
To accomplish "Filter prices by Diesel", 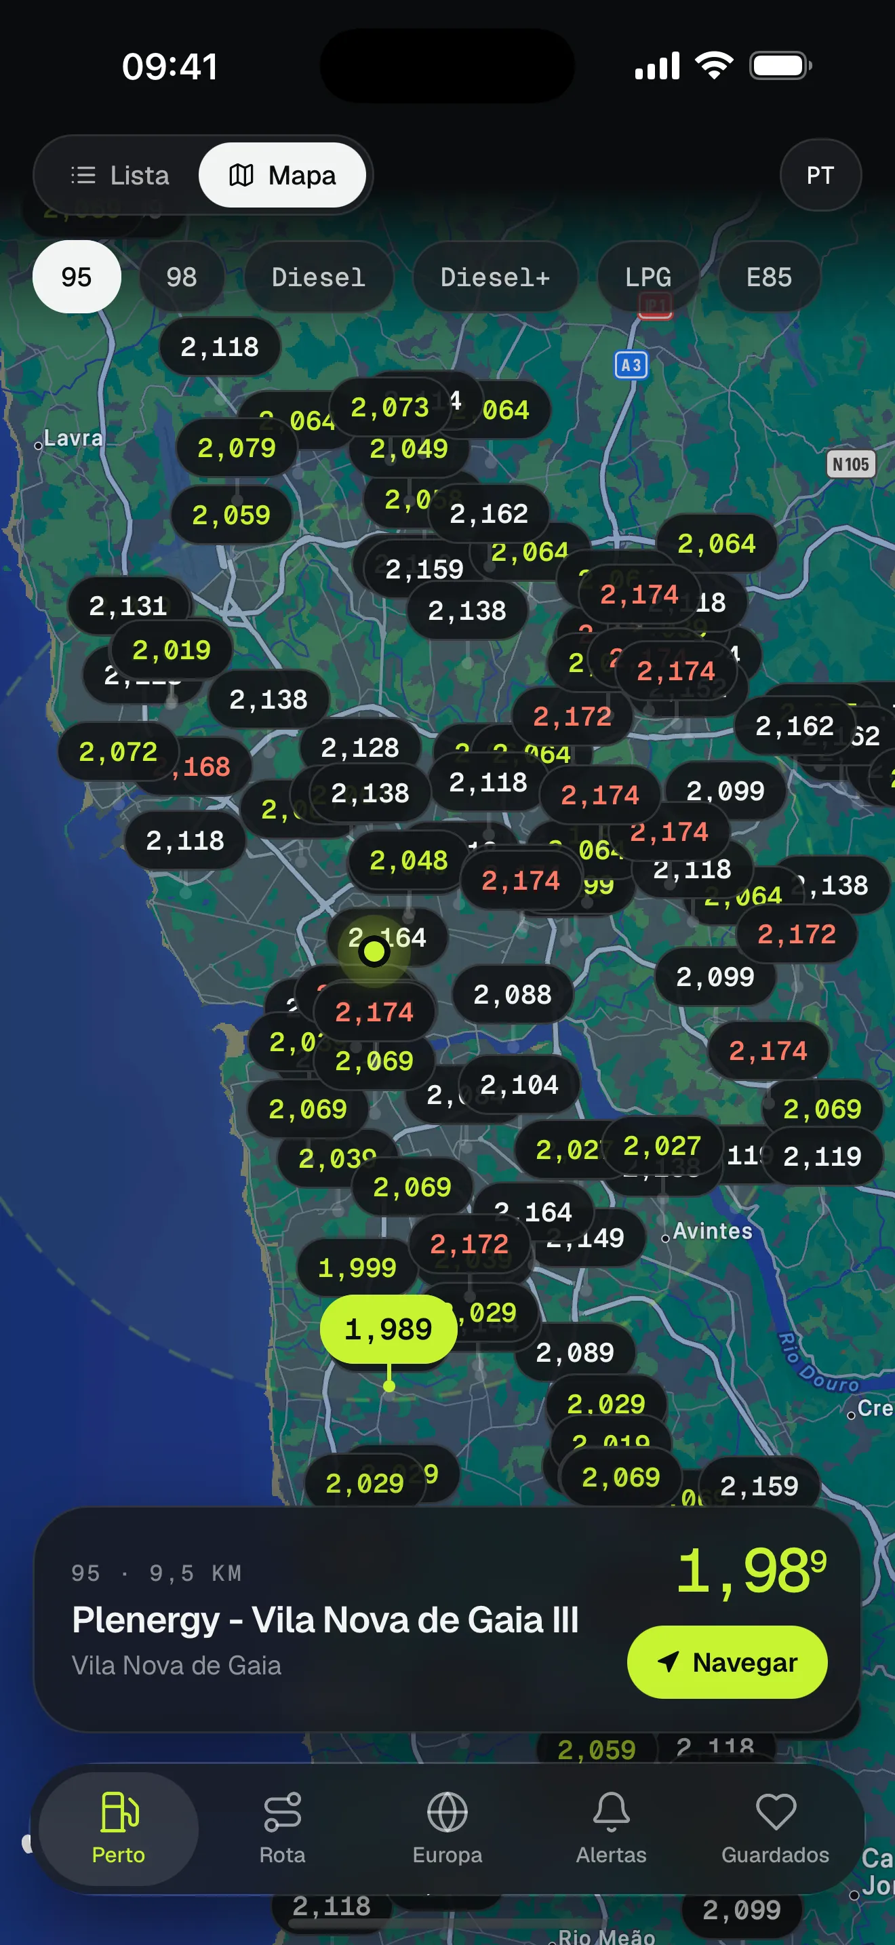I will 319,277.
